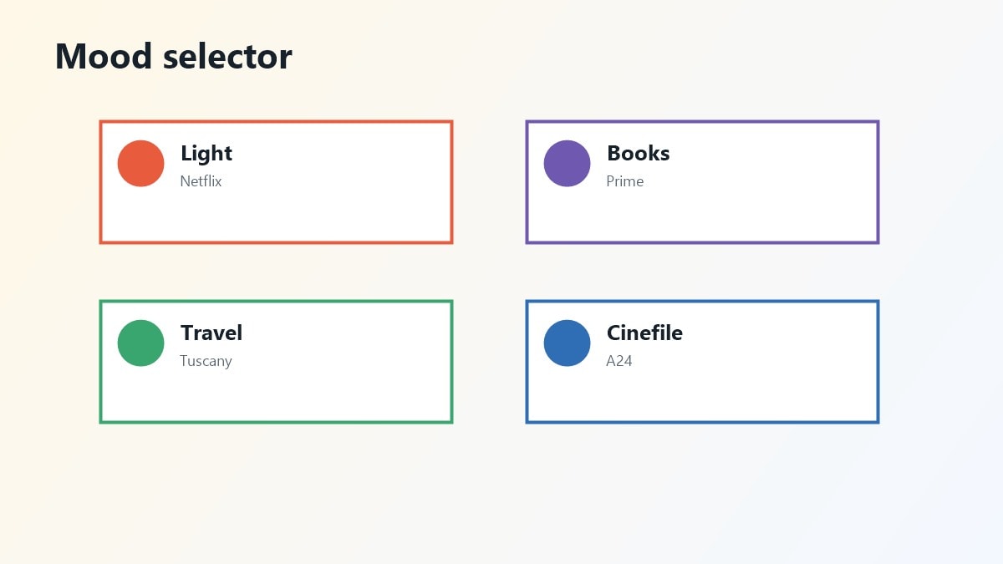Click the purple circle icon in Books card

pos(567,163)
